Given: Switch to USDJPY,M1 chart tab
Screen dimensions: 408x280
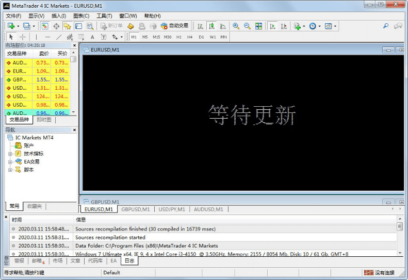Looking at the screenshot, I should click(172, 209).
